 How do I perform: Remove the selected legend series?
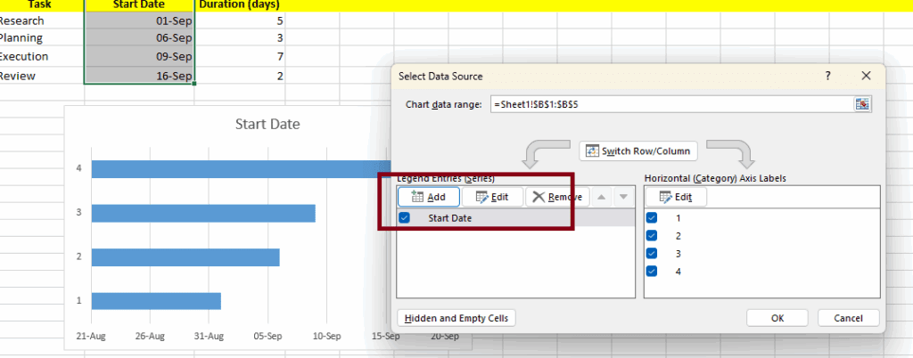point(557,197)
